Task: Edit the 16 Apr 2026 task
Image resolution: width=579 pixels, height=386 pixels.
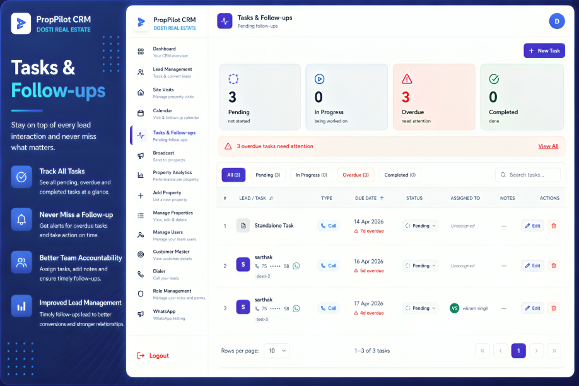Action: [532, 266]
